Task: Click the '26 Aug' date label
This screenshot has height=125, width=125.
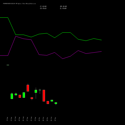Action: (x=23, y=119)
